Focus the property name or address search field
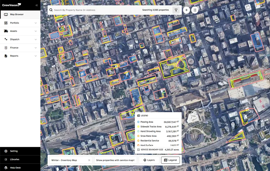Image resolution: width=270 pixels, height=171 pixels. tap(96, 10)
